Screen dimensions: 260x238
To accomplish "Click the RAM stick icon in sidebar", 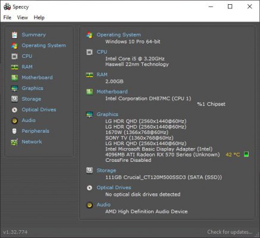I will click(x=14, y=67).
